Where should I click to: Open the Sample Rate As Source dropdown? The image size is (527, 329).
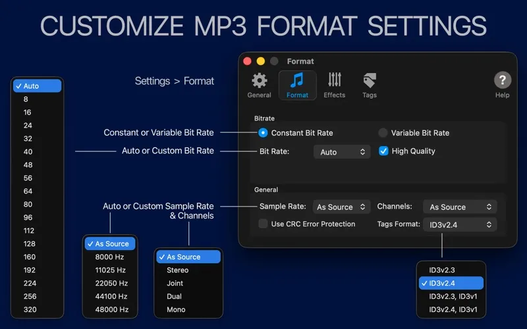tap(341, 207)
